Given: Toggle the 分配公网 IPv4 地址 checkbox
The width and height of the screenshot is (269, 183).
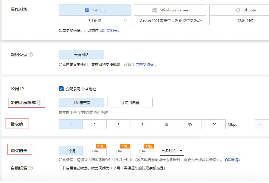Looking at the screenshot, I should tap(61, 89).
